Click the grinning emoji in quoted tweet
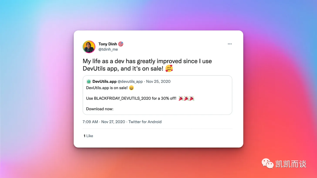This screenshot has height=178, width=317. point(131,88)
